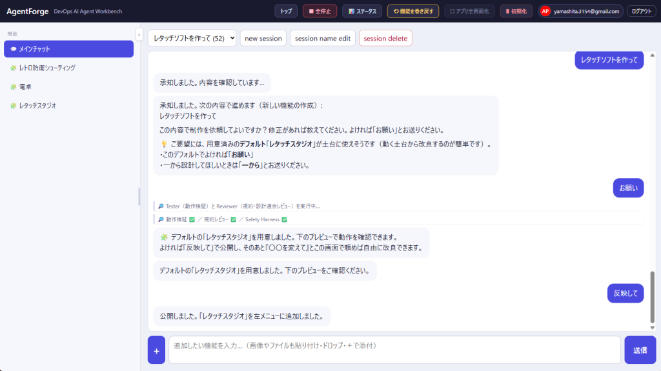Click the rollback arrow icon on 機能を巻き戻す
Image resolution: width=661 pixels, height=371 pixels.
click(396, 12)
